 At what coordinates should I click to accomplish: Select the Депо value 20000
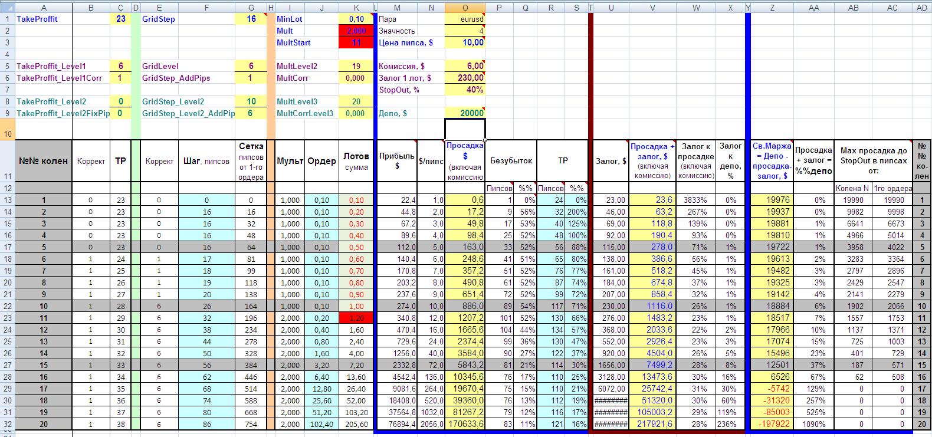click(465, 113)
